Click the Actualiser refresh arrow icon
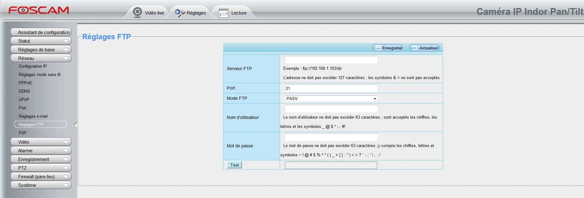Viewport: 584px width, 198px height. pos(415,48)
